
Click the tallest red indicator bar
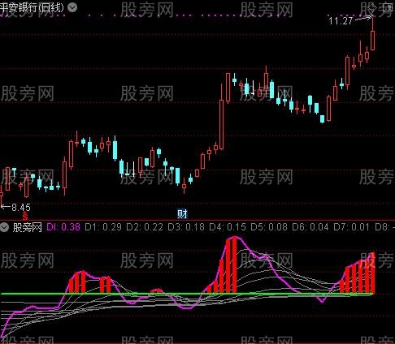pos(235,264)
